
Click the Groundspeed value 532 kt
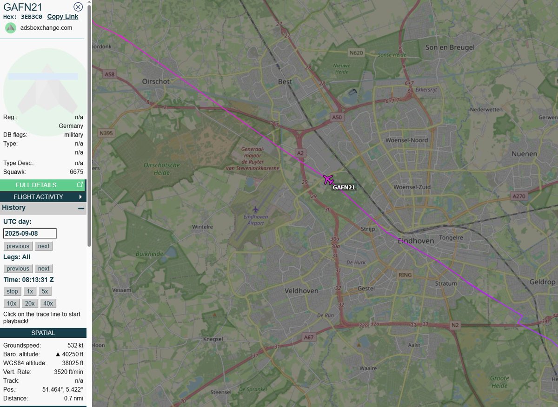(75, 346)
